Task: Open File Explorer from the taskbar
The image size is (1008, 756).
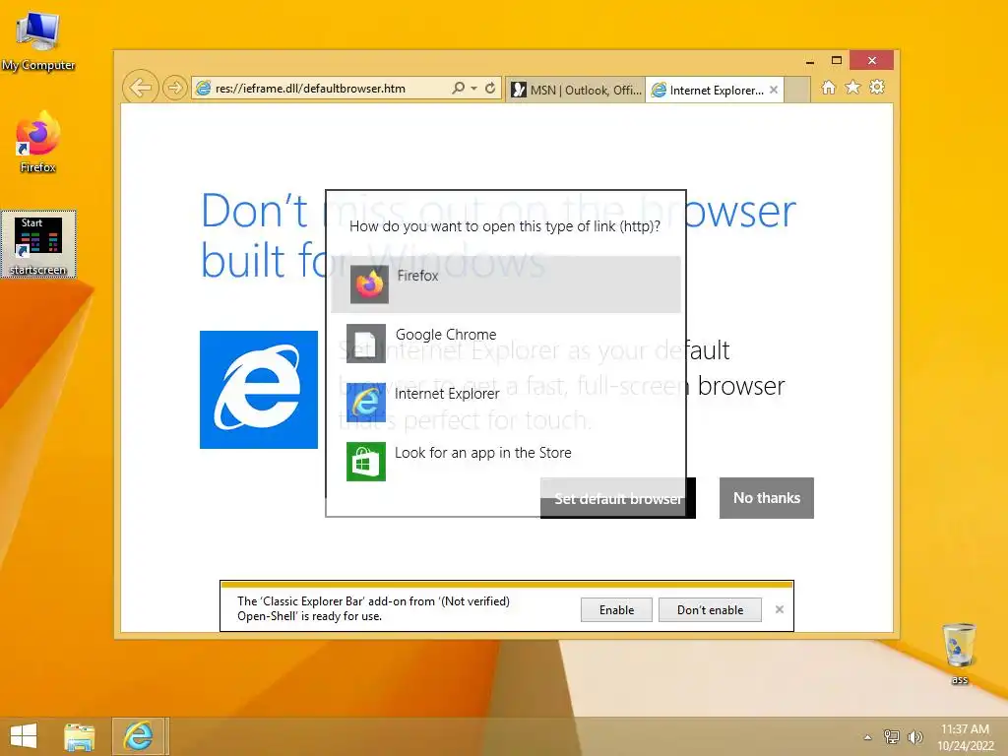Action: point(80,736)
